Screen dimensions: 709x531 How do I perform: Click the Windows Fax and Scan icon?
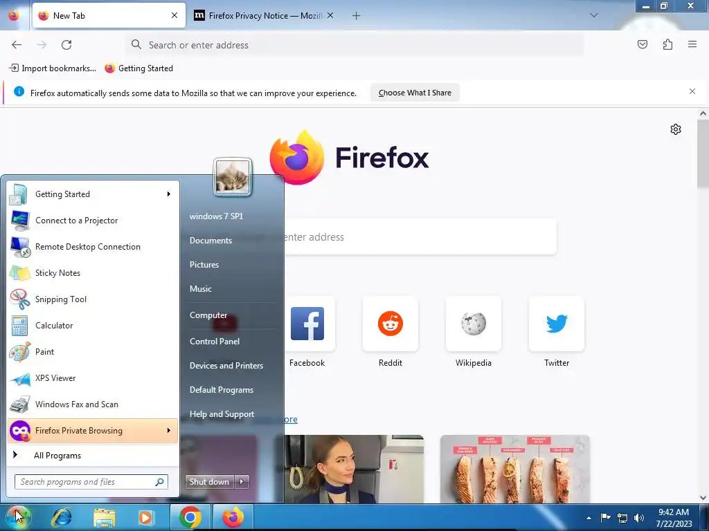point(20,404)
